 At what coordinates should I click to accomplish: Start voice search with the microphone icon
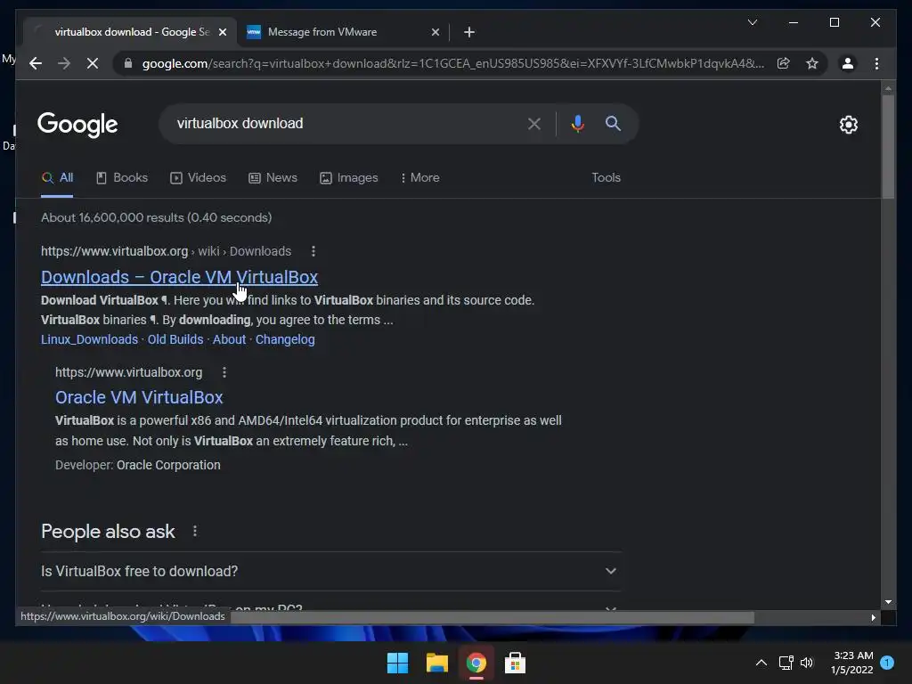click(x=577, y=123)
